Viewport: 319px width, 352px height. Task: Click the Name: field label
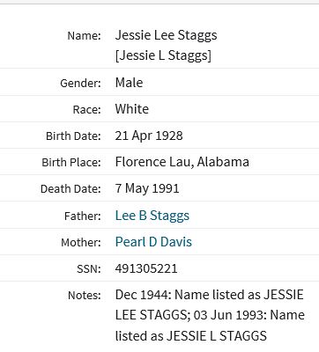[x=84, y=36]
